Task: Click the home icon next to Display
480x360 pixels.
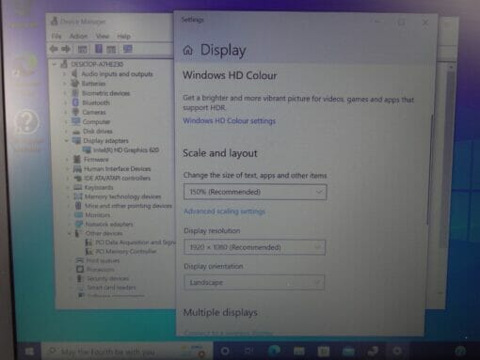Action: pos(188,50)
